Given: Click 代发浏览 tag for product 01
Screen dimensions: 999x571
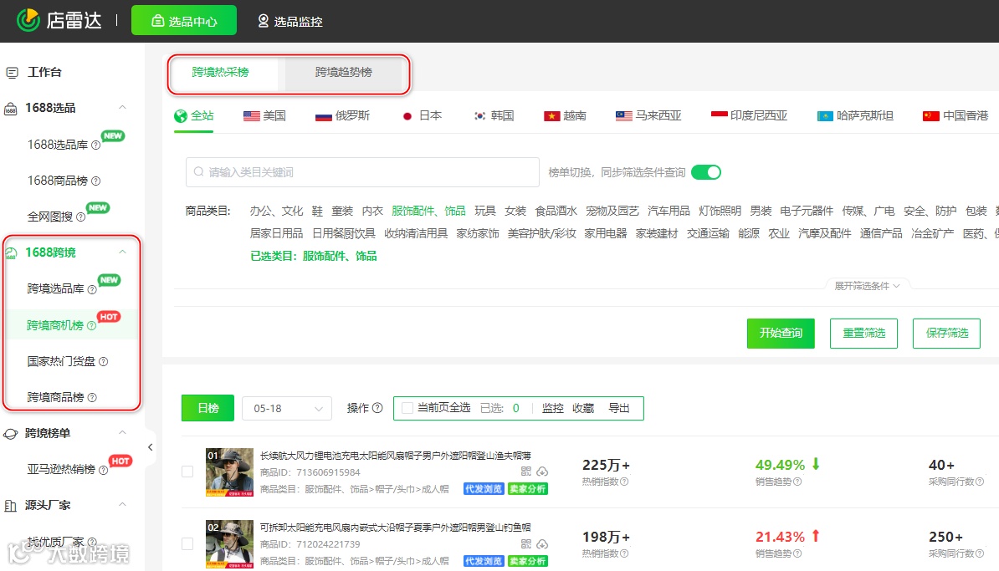Looking at the screenshot, I should click(x=484, y=489).
